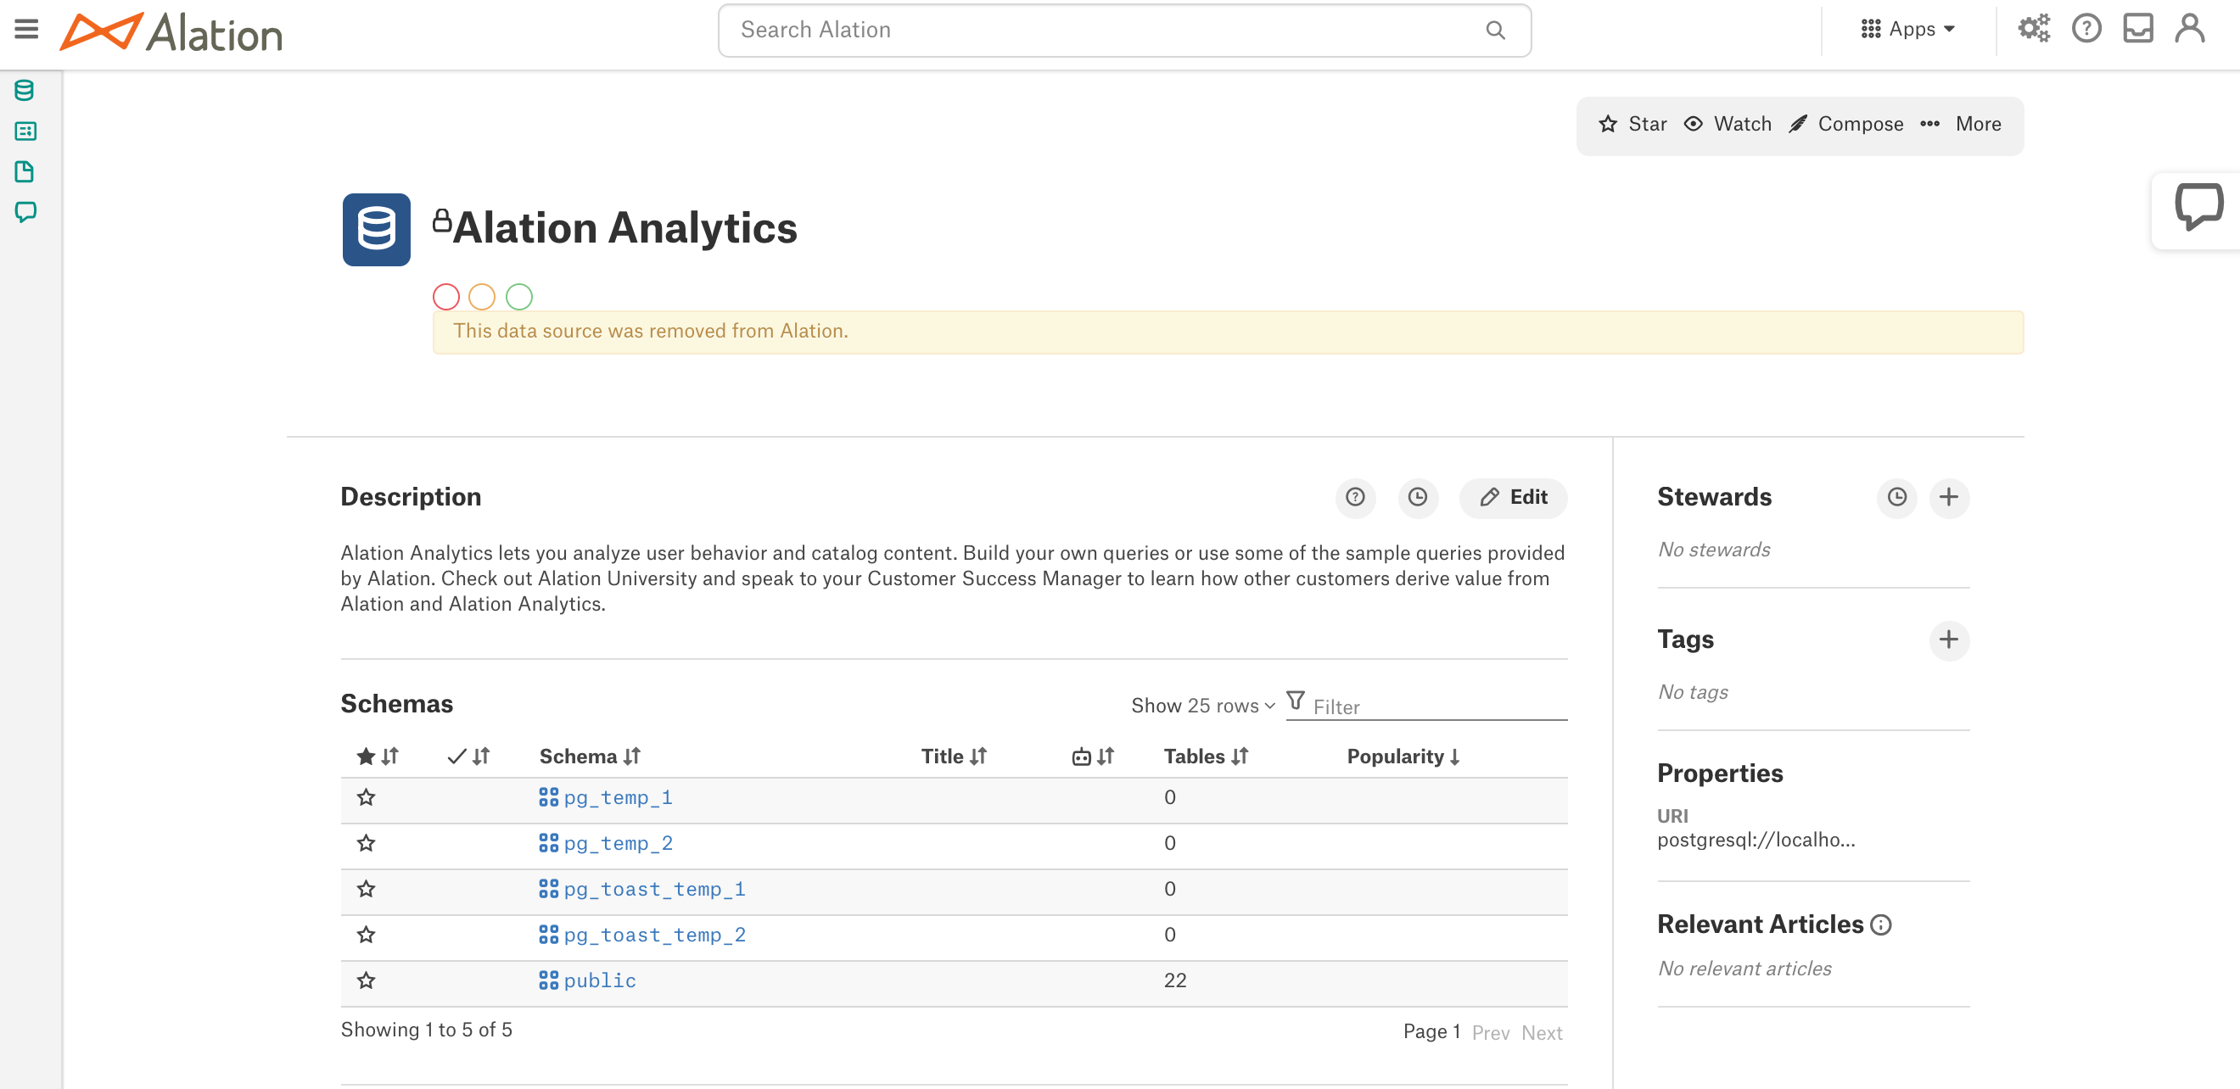Click Compose in the action bar

tap(1846, 125)
